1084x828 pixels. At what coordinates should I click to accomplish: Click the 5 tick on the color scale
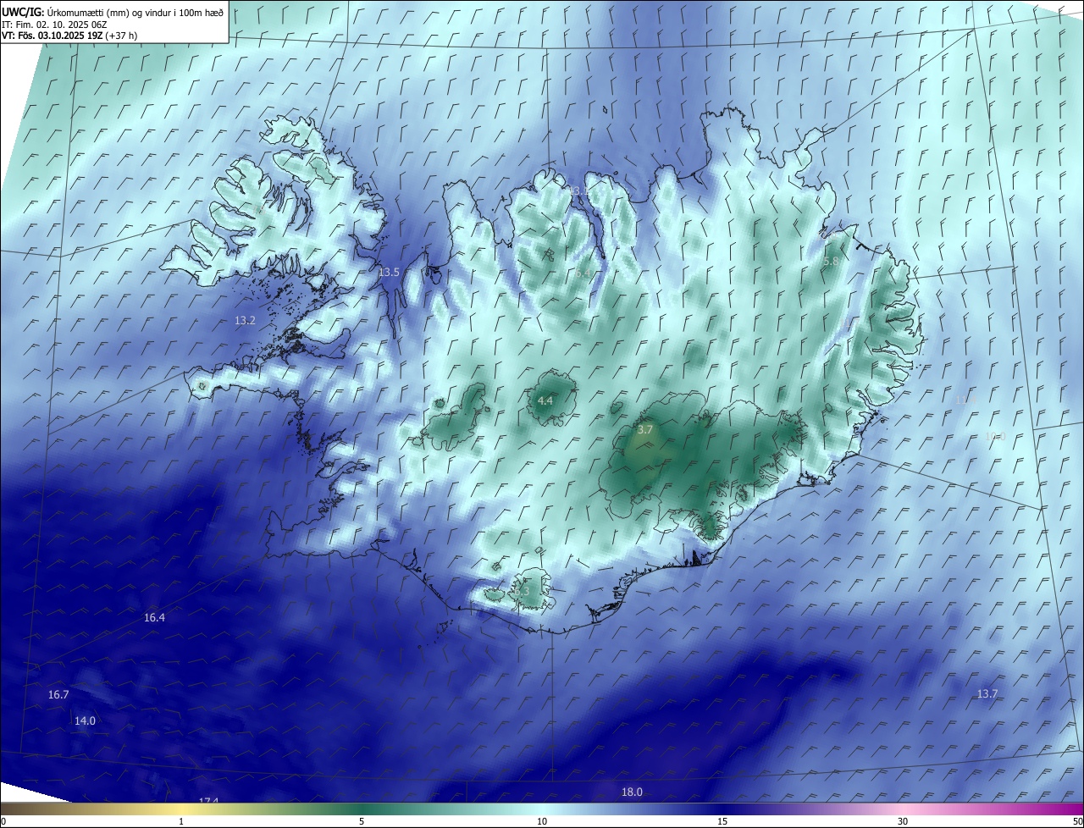point(362,821)
